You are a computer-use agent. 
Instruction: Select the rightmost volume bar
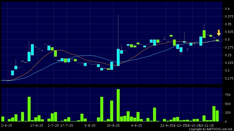tap(217, 116)
